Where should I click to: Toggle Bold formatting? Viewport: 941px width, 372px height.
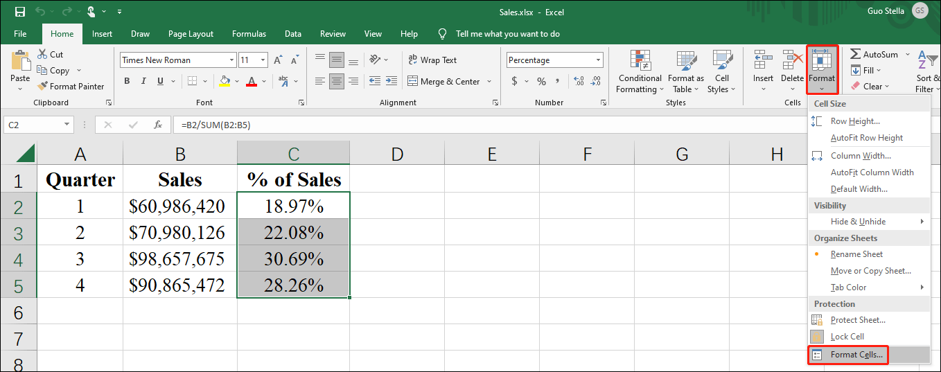point(127,81)
